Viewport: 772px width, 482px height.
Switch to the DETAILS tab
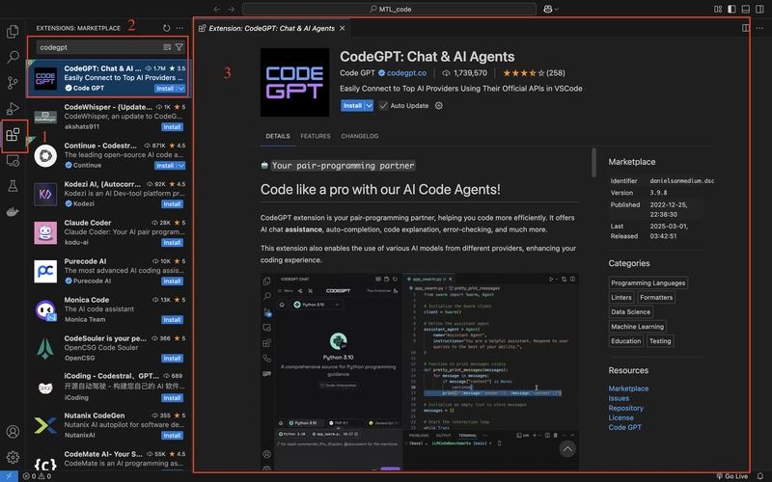[x=278, y=136]
